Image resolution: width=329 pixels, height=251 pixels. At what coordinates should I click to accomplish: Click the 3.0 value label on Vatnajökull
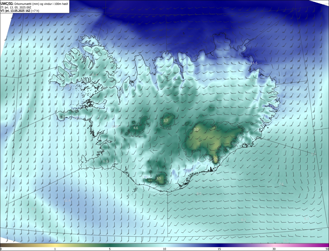tap(196, 130)
